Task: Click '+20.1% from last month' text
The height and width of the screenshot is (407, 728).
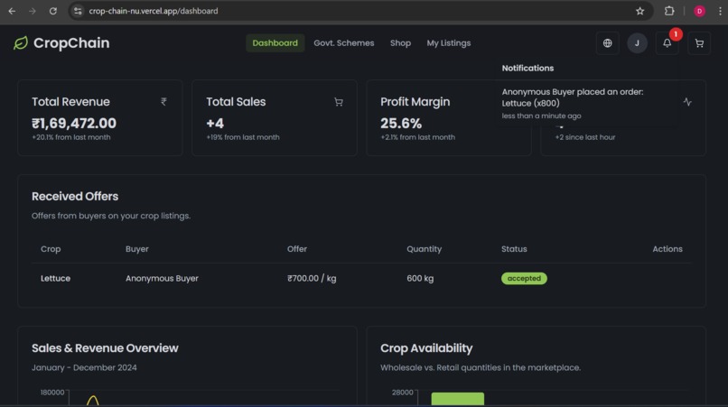Action: click(71, 137)
